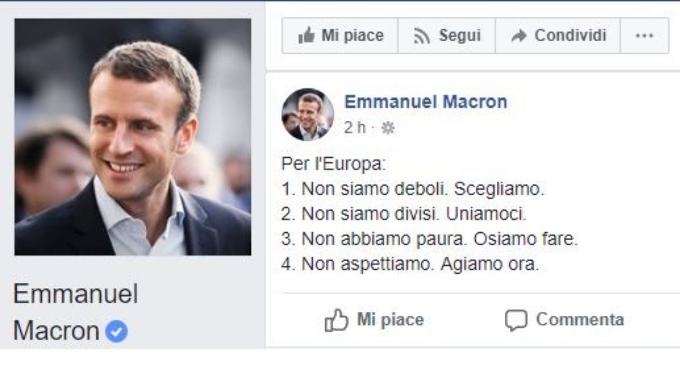This screenshot has width=680, height=382.
Task: Select the Commenta text under the post
Action: (x=580, y=320)
